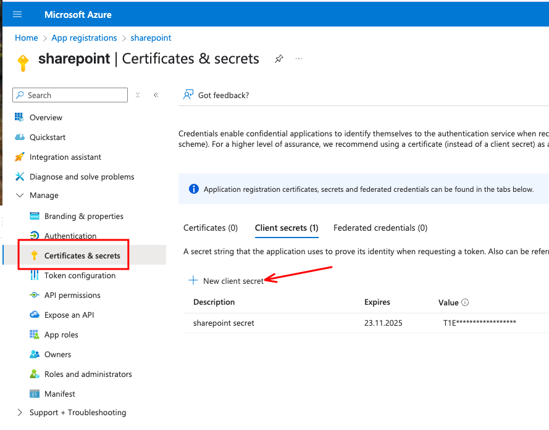Collapse the sidebar with double chevron
This screenshot has height=430, width=549.
(156, 95)
